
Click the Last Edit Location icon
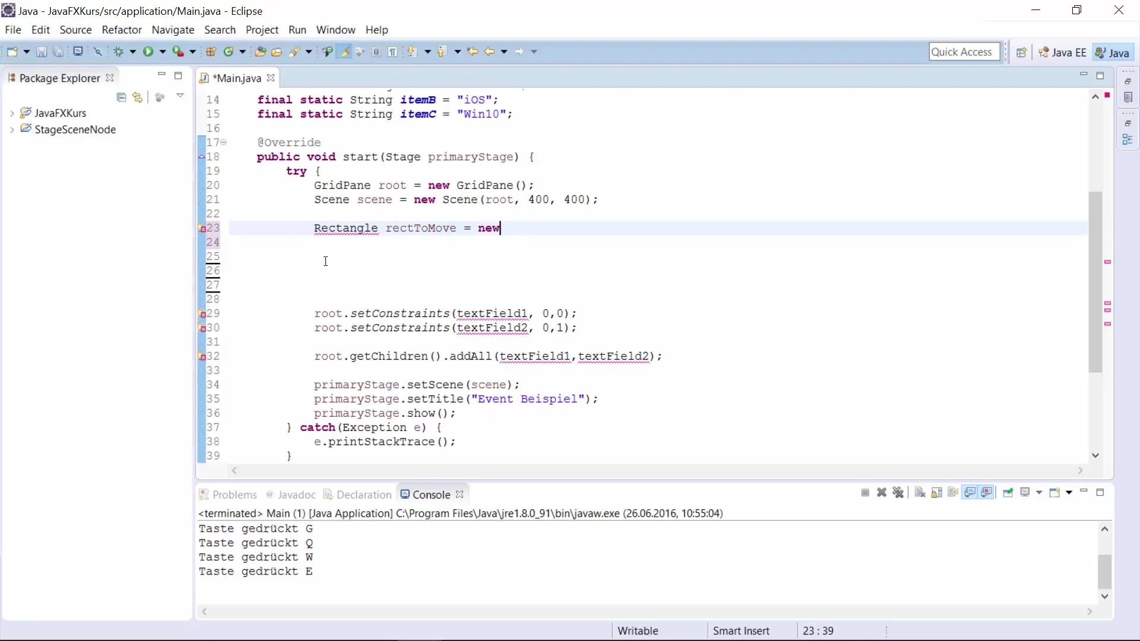tap(473, 52)
